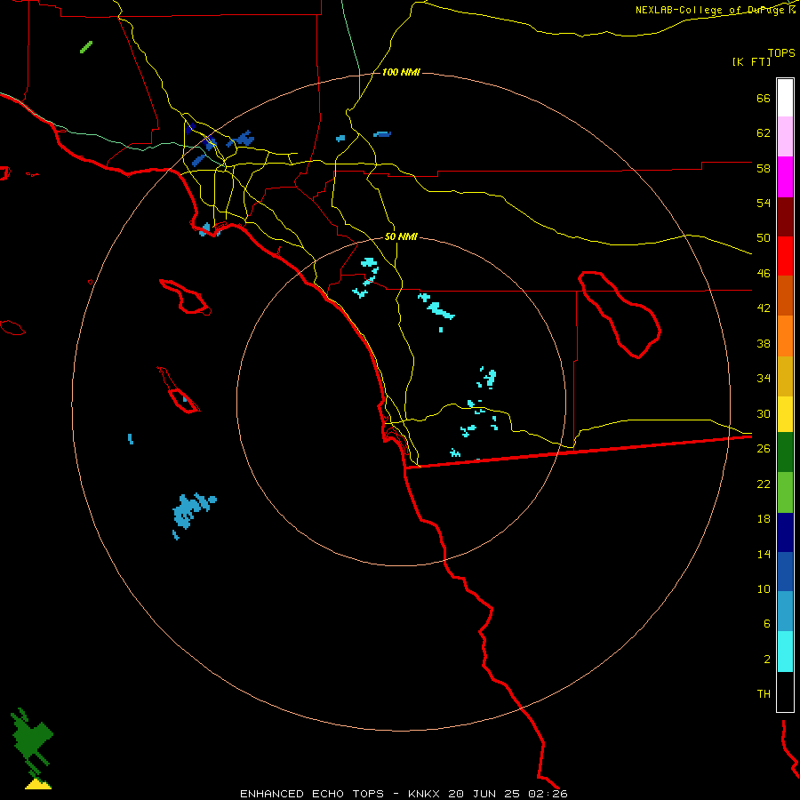Click the legend value 2
This screenshot has height=800, width=800.
[x=767, y=660]
